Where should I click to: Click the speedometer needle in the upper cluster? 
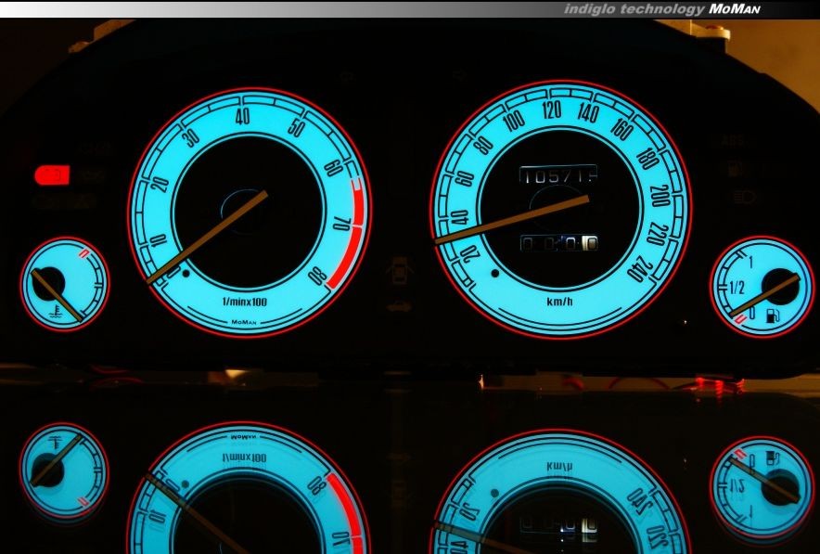coord(512,220)
